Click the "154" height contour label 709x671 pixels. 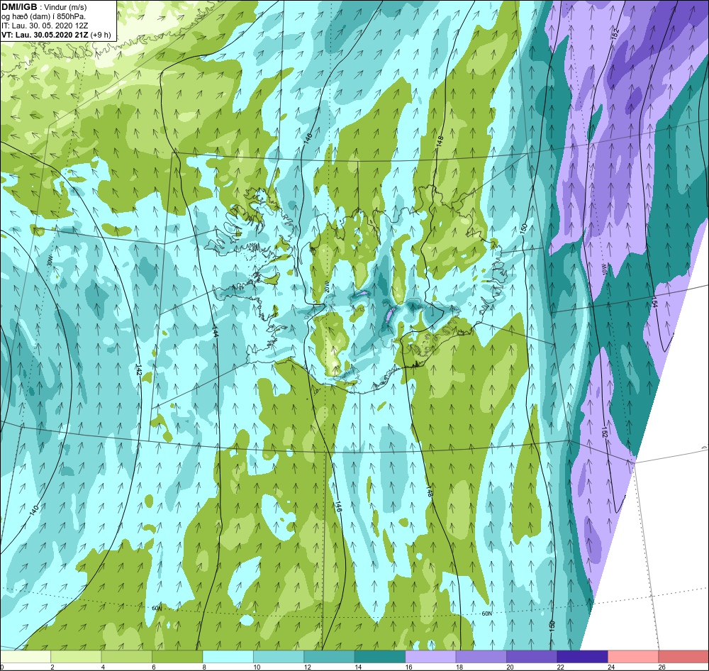(654, 301)
